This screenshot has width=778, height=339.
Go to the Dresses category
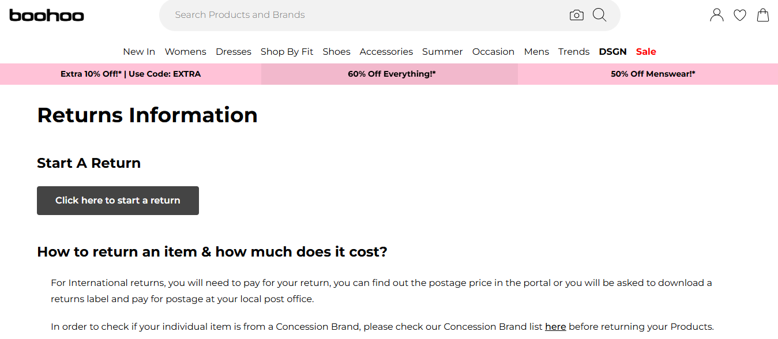click(x=234, y=52)
